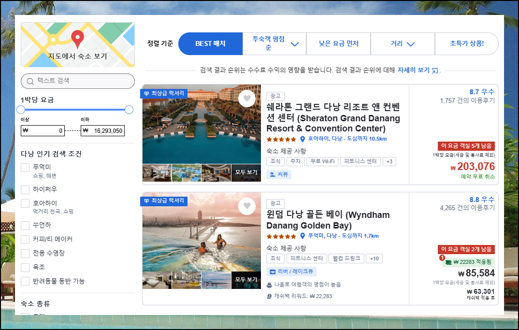519x330 pixels.
Task: Tick the 욕조 filter checkbox
Action: click(25, 268)
